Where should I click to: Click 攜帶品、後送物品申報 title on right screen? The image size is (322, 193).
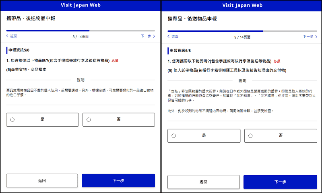pyautogui.click(x=192, y=19)
